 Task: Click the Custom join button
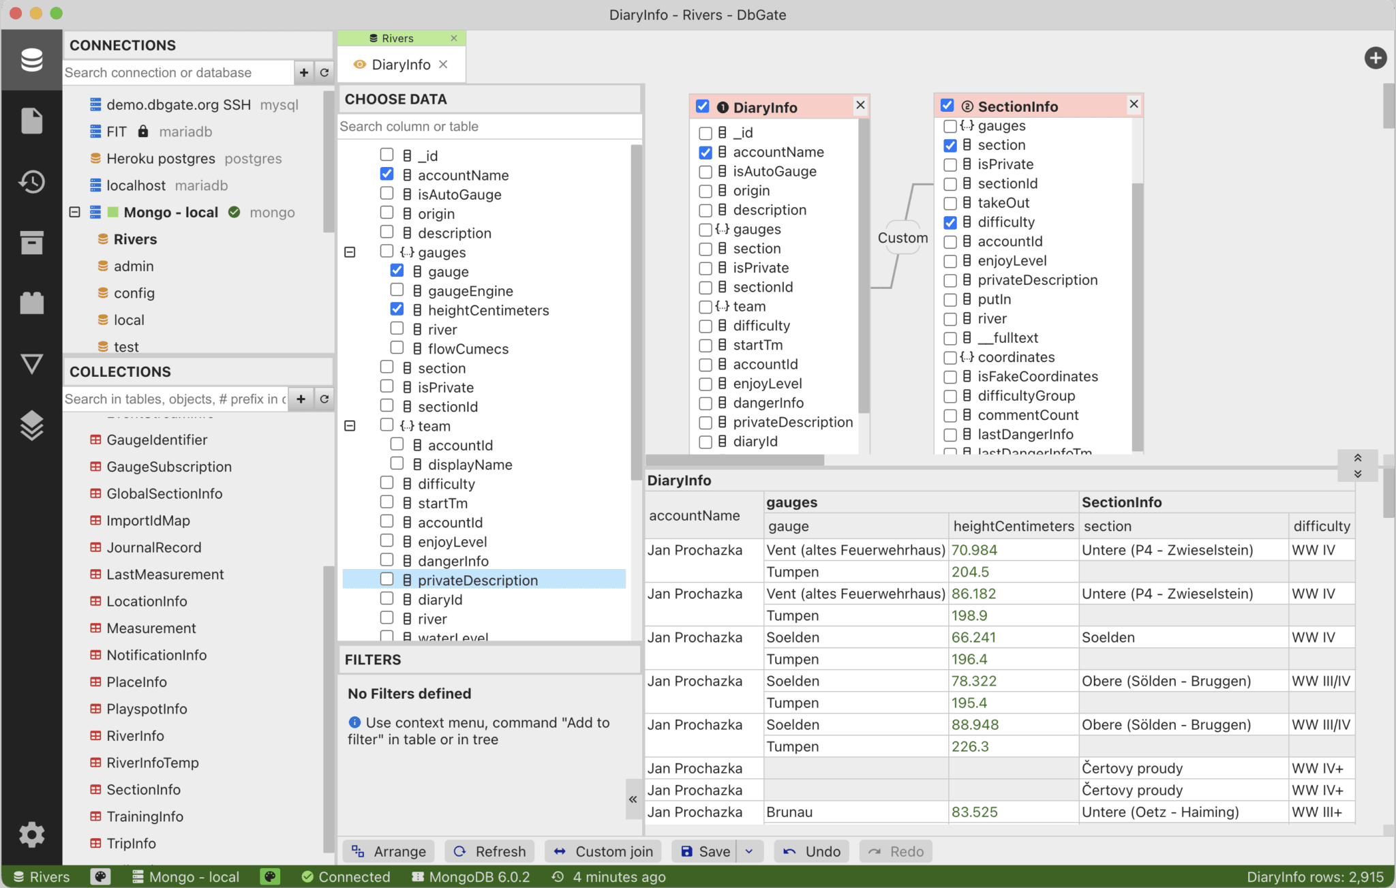click(x=603, y=851)
